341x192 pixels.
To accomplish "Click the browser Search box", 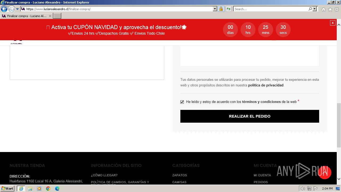I will [x=271, y=9].
